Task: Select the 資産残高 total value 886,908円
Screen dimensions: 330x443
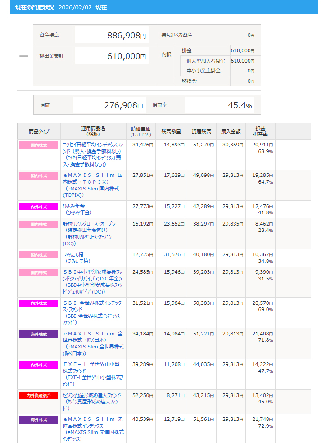Action: point(127,36)
